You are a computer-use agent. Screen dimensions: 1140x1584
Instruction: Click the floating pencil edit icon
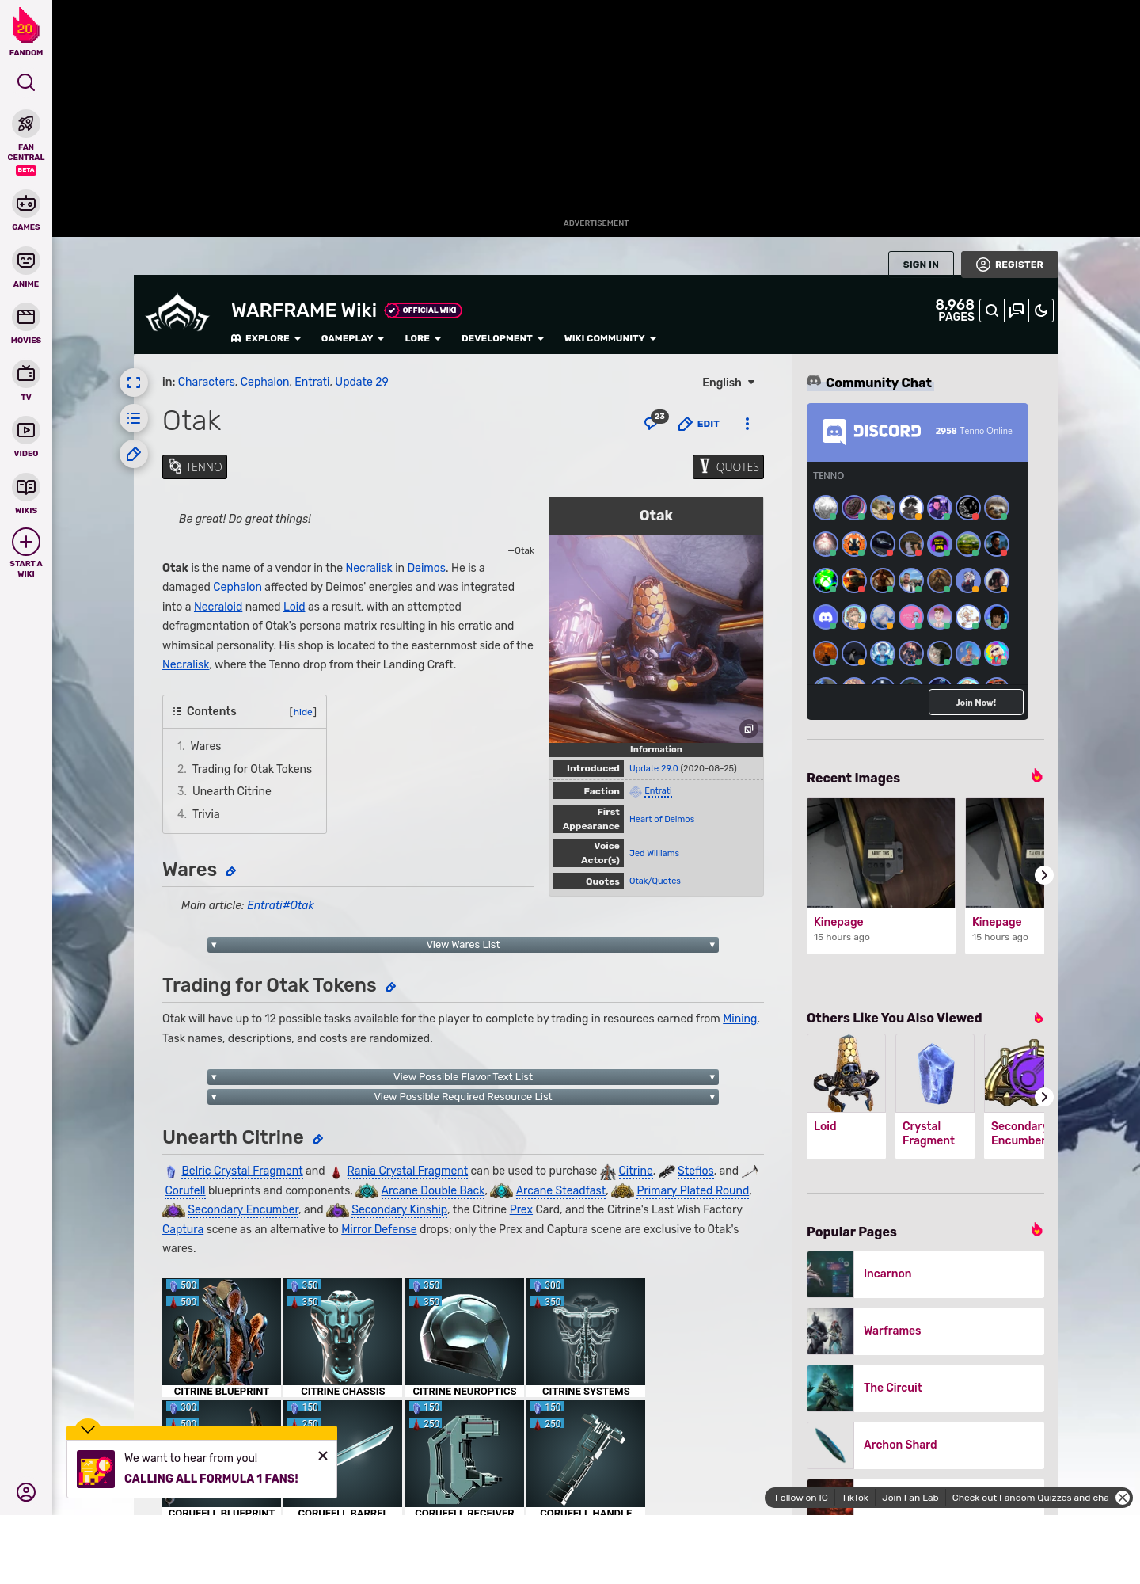(134, 454)
